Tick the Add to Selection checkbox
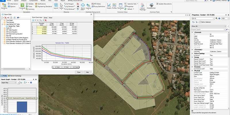This screenshot has height=115, width=230. point(200,22)
